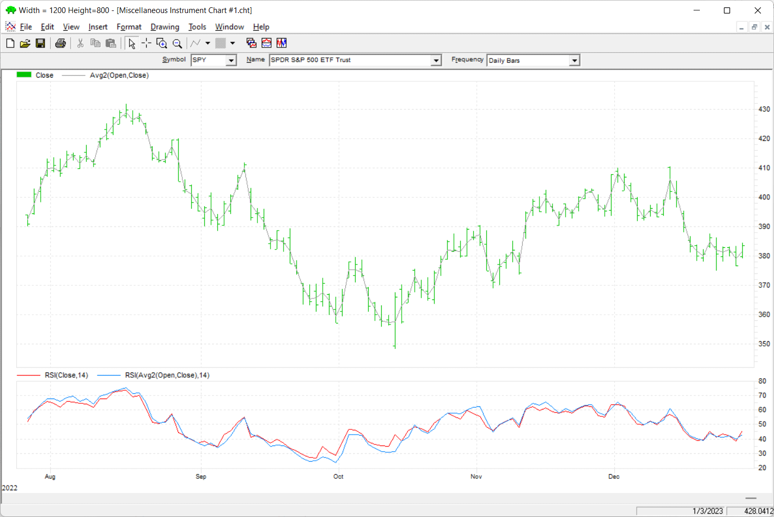
Task: Open the Edit menu
Action: 48,27
